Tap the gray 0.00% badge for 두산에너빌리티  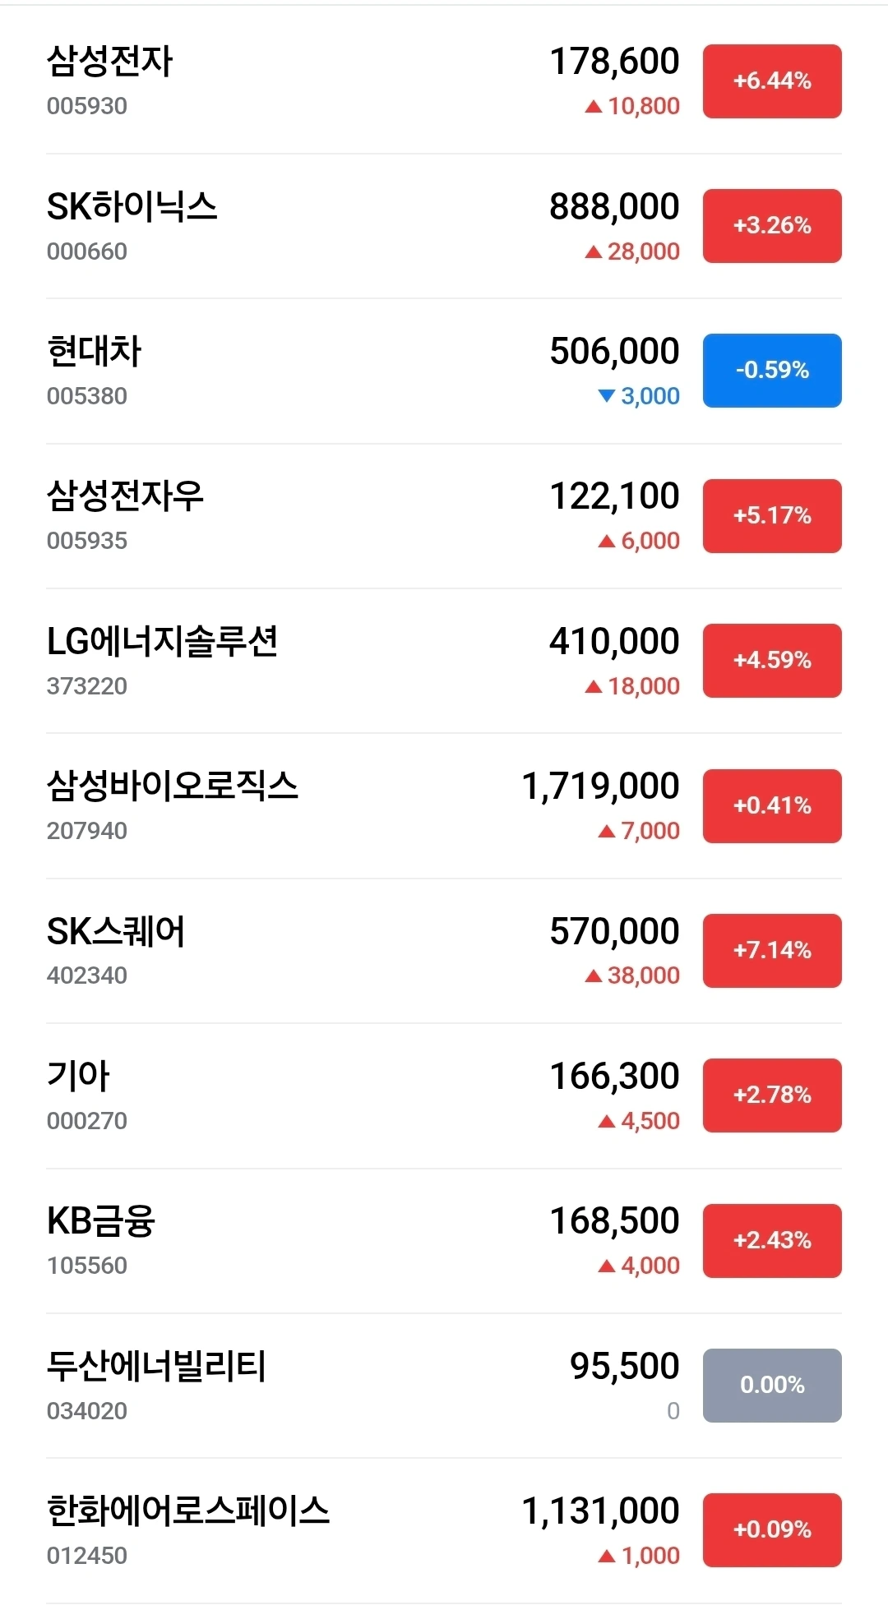772,1386
